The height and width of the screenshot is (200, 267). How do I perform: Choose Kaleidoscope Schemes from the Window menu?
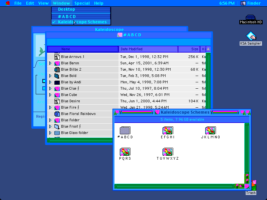click(81, 22)
